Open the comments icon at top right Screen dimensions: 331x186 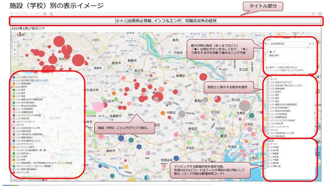click(x=313, y=14)
